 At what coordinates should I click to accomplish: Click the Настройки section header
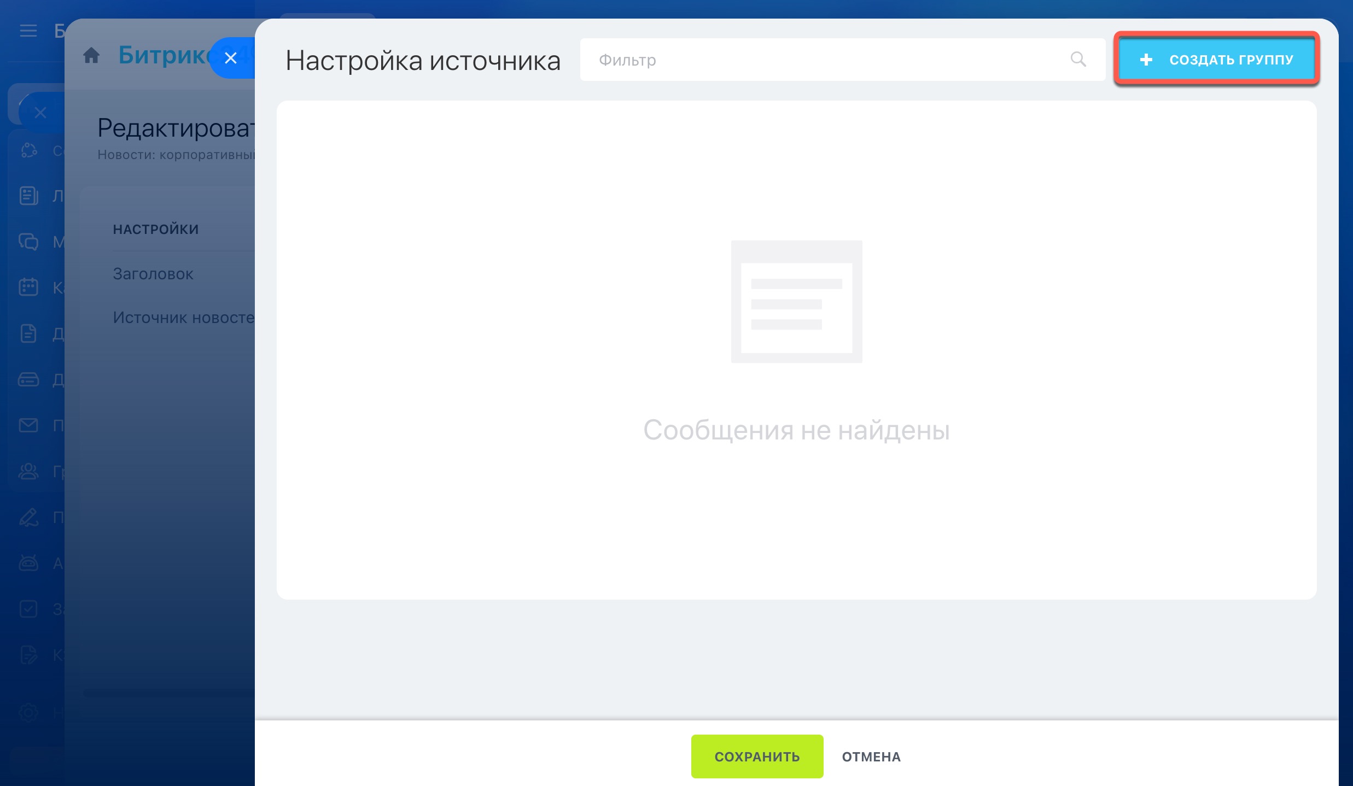tap(156, 229)
